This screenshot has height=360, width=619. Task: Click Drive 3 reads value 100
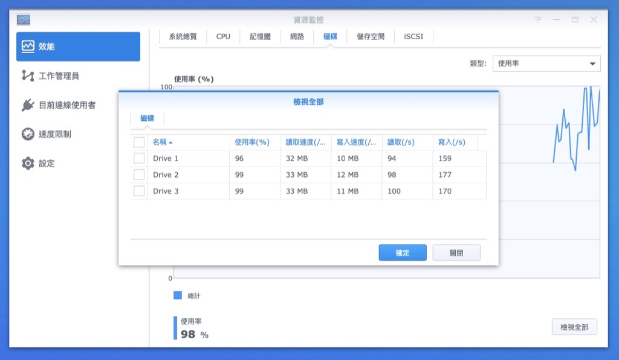tap(394, 191)
